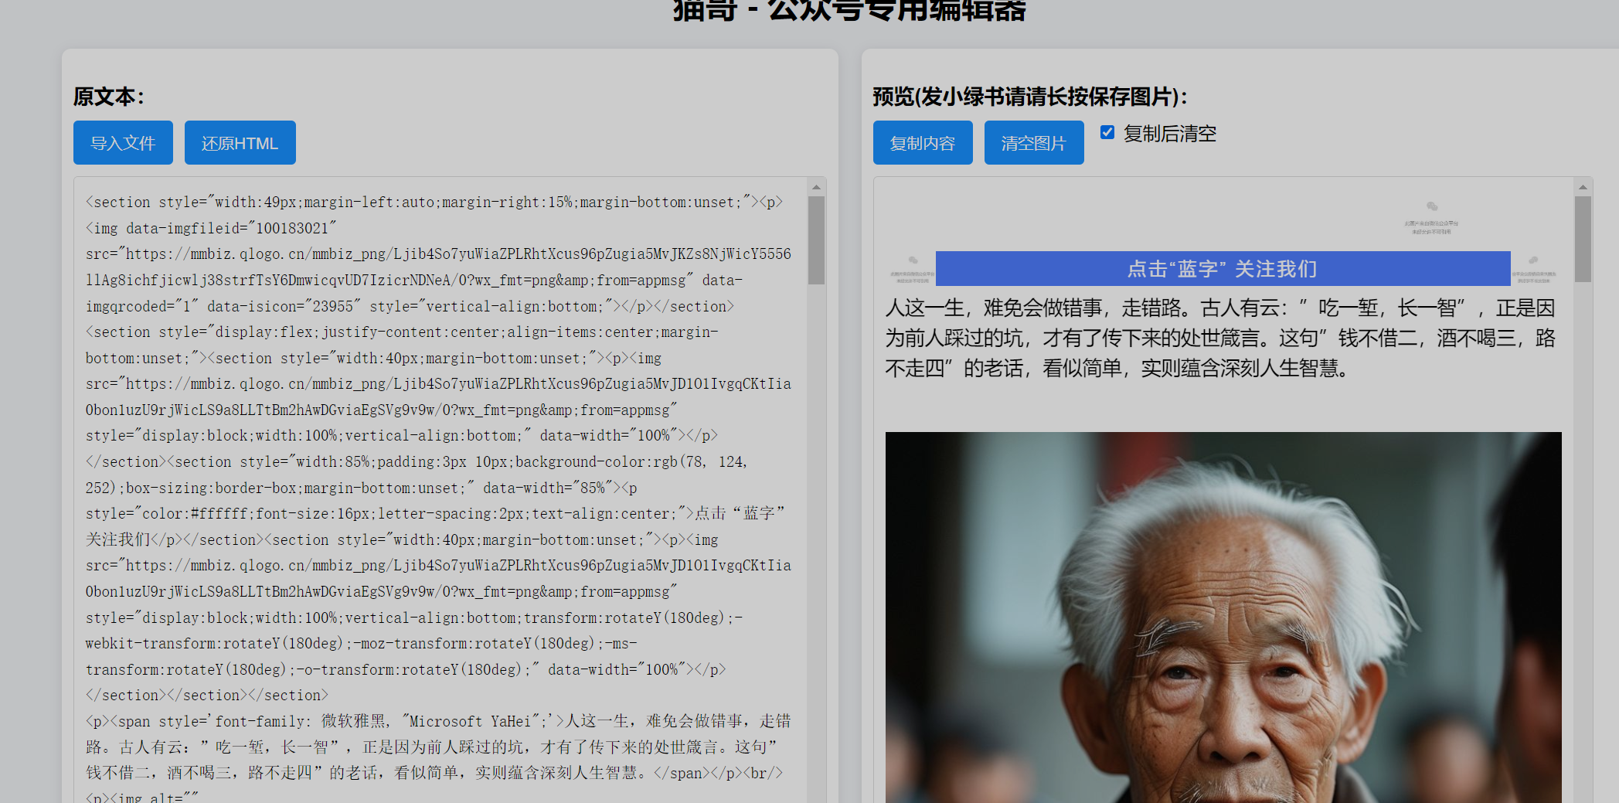Click the preview paragraph starting 人这一生

point(1221,338)
